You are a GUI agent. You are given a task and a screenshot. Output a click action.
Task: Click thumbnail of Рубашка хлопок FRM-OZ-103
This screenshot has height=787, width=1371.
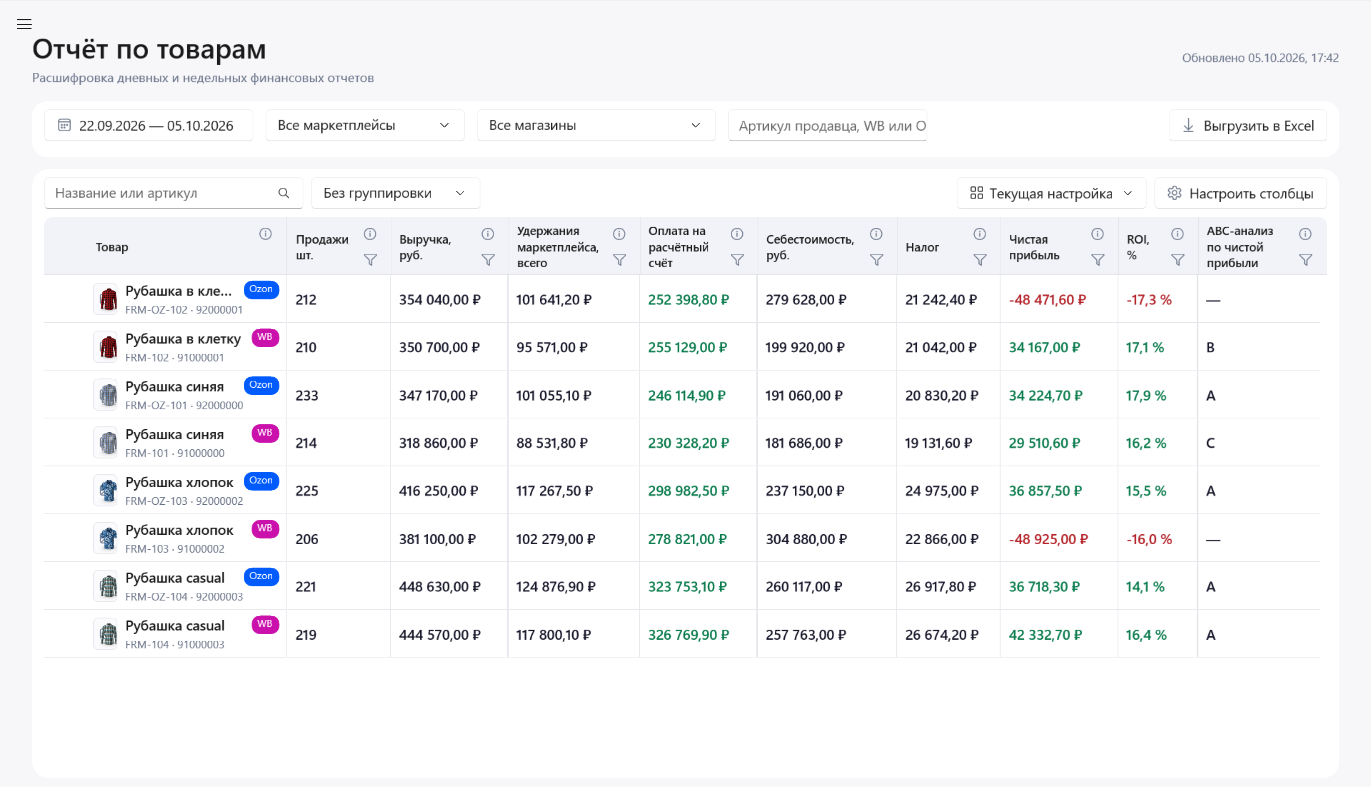click(106, 490)
